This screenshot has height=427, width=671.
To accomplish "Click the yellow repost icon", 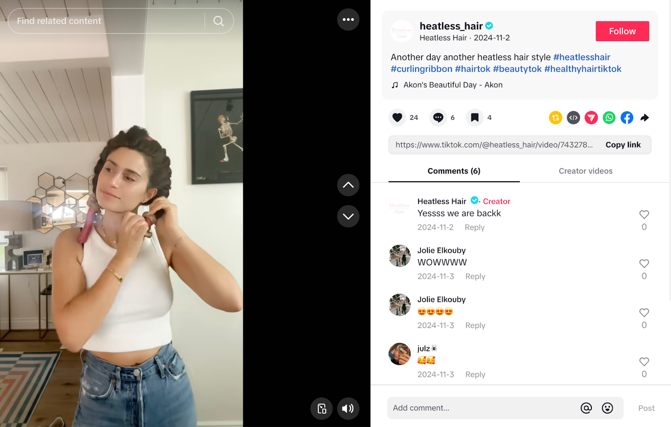I will (555, 118).
